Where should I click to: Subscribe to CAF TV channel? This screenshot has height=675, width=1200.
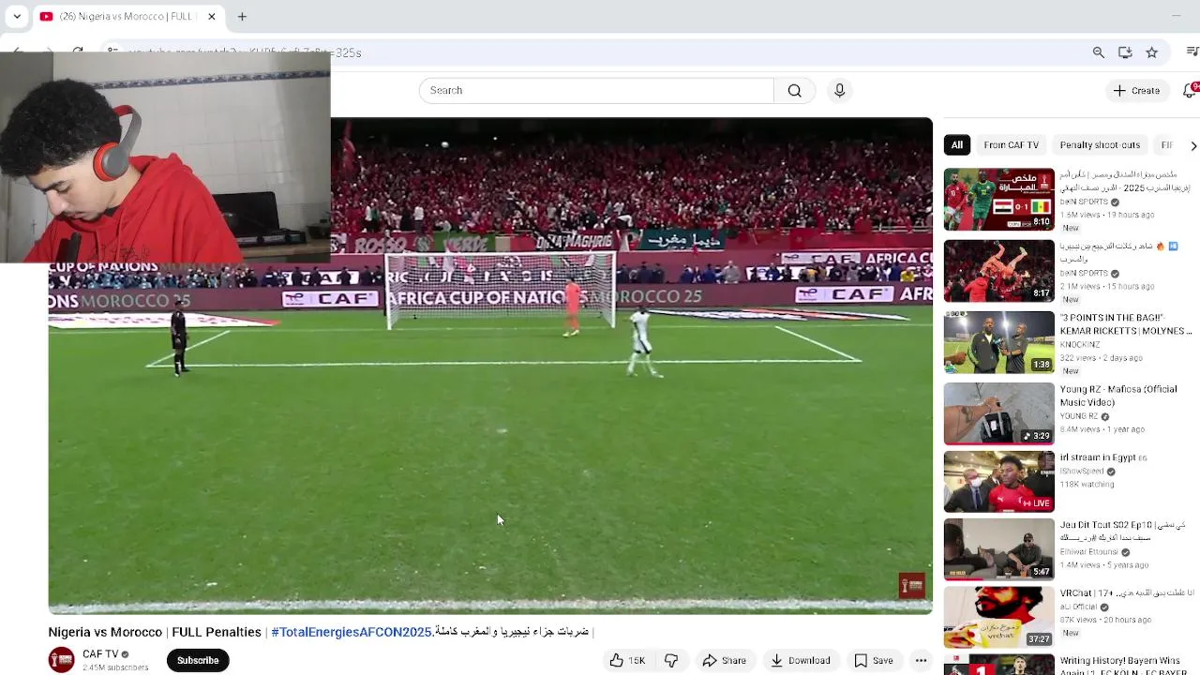tap(198, 660)
